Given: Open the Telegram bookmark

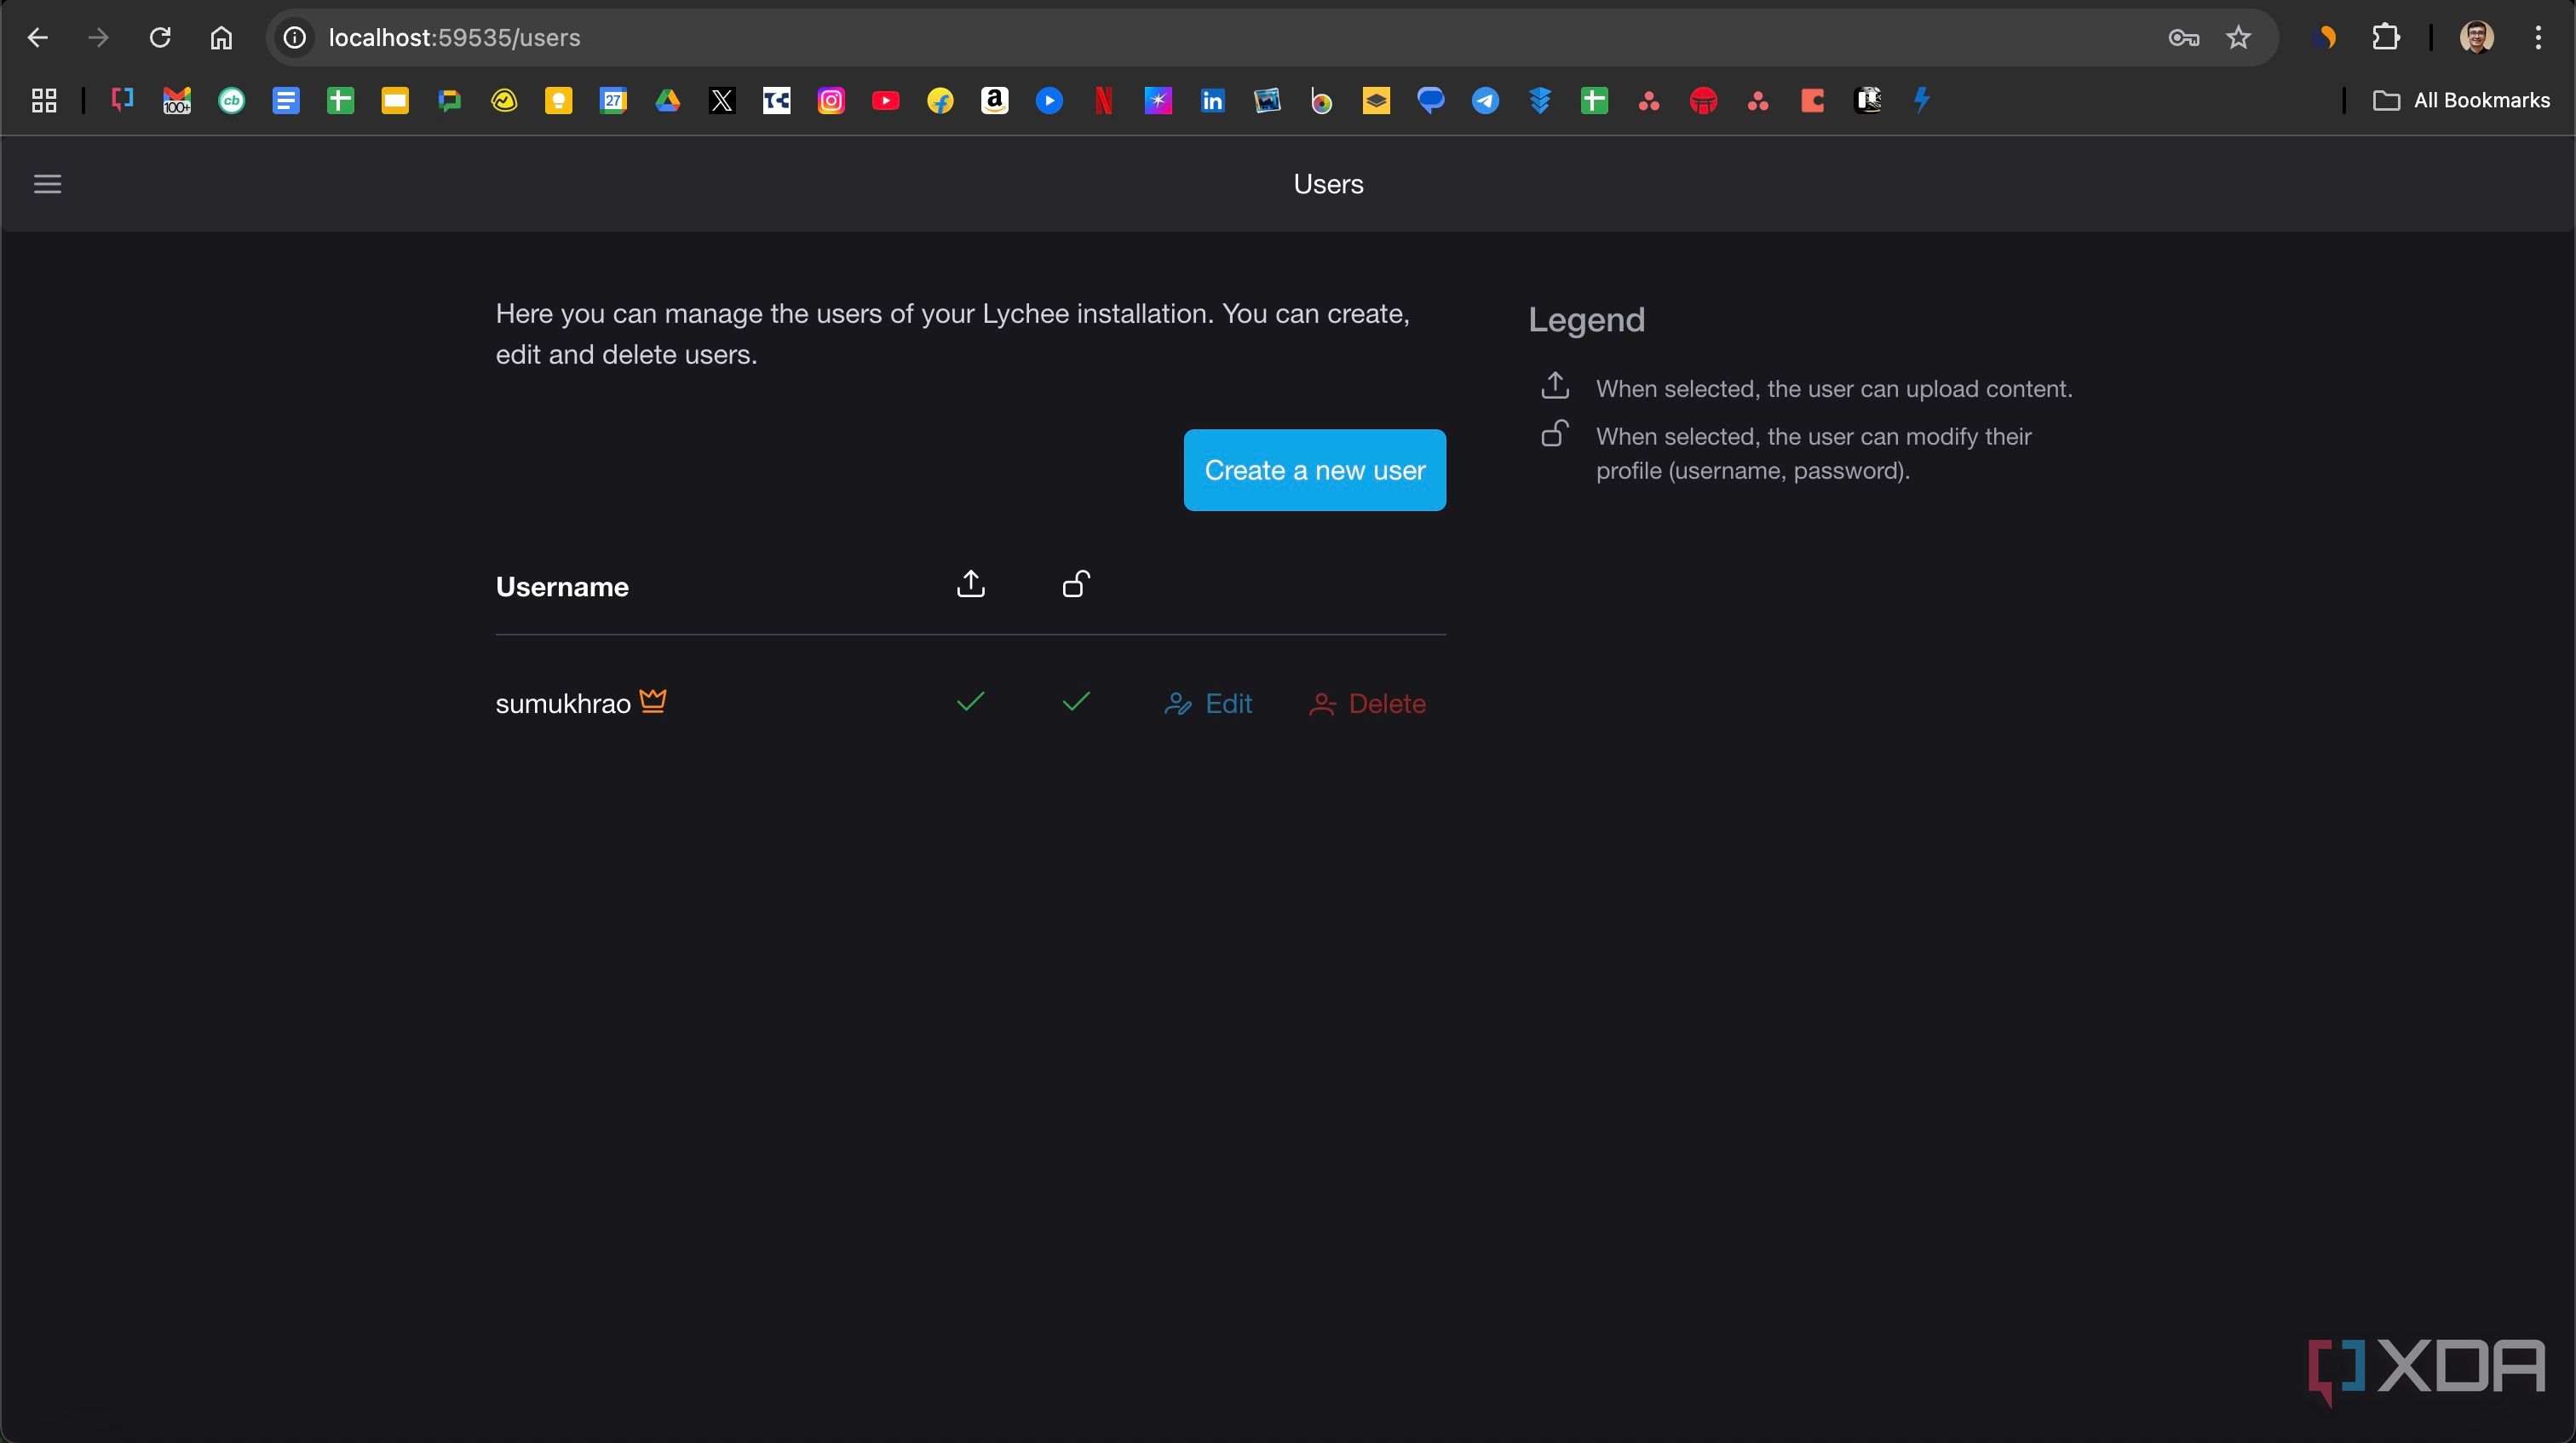Looking at the screenshot, I should tap(1485, 100).
